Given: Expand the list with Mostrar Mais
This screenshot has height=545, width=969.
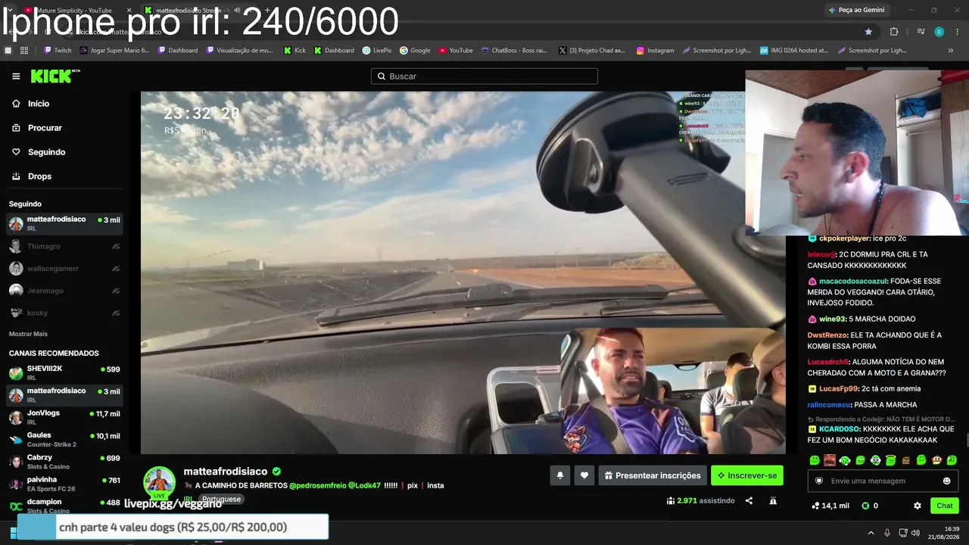Looking at the screenshot, I should pos(28,334).
